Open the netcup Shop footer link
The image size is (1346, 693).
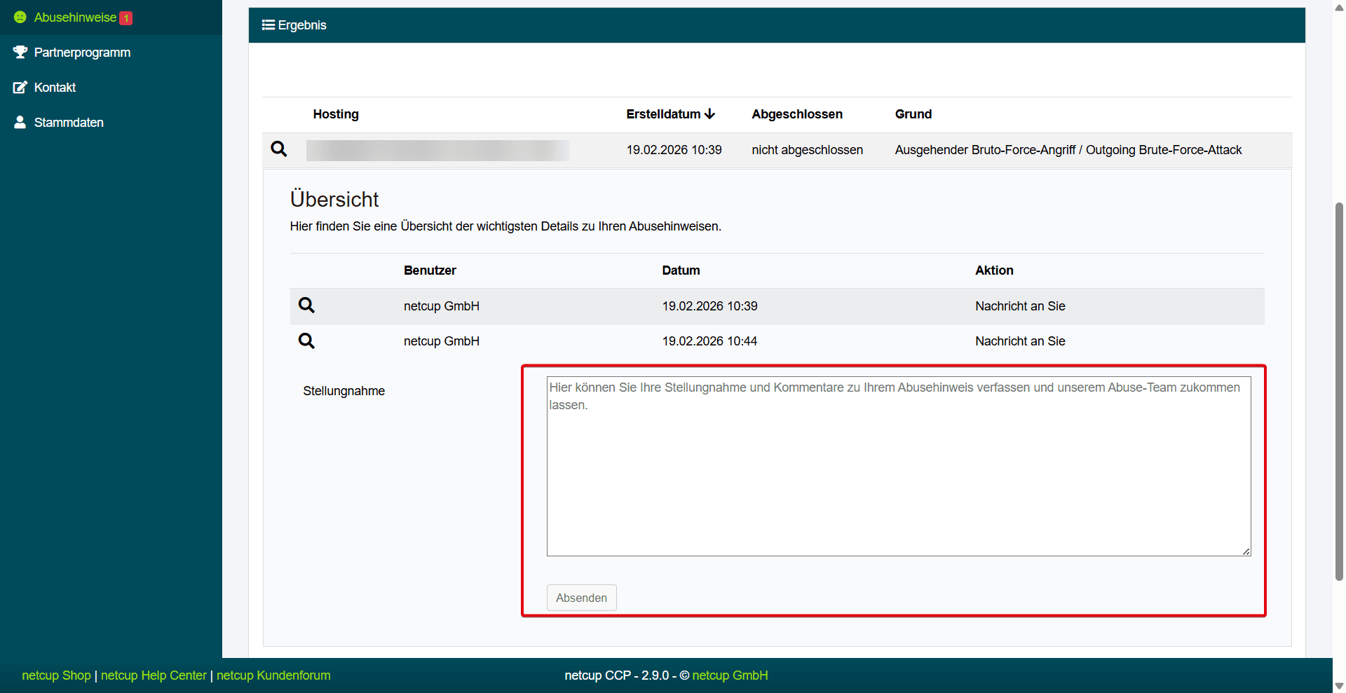56,675
